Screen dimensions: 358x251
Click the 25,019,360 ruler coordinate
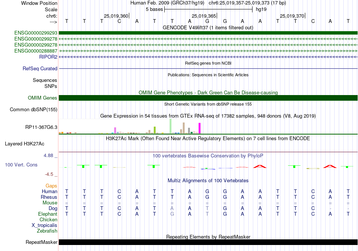coord(116,16)
